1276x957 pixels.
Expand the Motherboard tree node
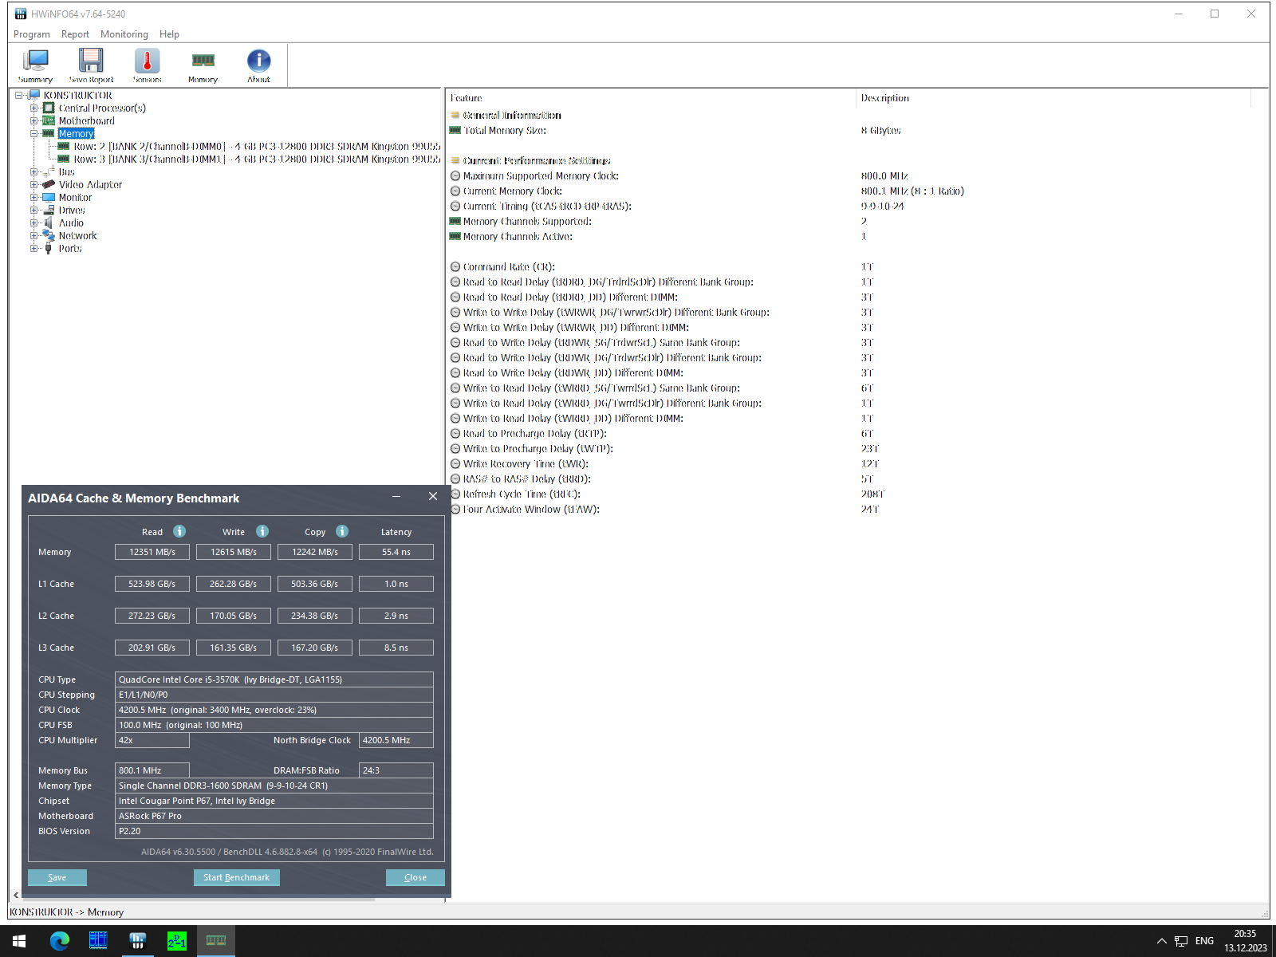coord(33,121)
